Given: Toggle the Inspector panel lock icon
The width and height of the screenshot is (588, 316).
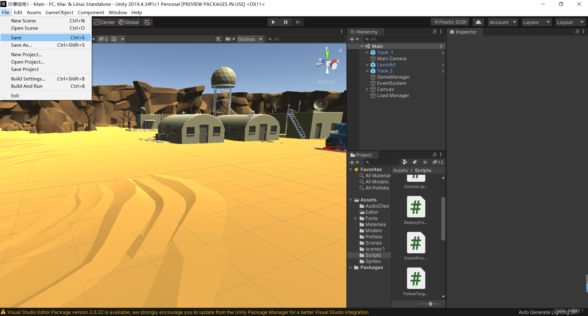Looking at the screenshot, I should pyautogui.click(x=577, y=31).
